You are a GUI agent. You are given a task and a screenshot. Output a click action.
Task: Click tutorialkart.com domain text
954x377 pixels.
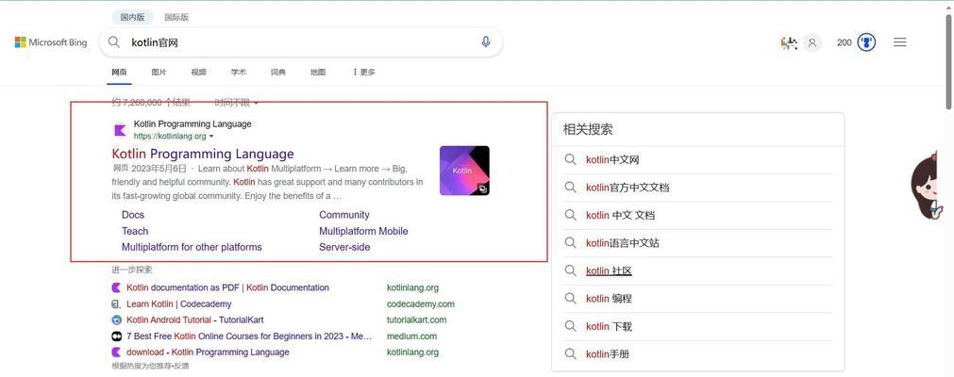point(417,320)
